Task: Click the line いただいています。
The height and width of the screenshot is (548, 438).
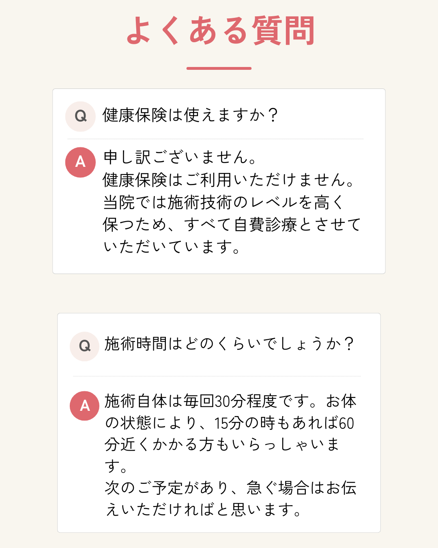Action: 172,247
